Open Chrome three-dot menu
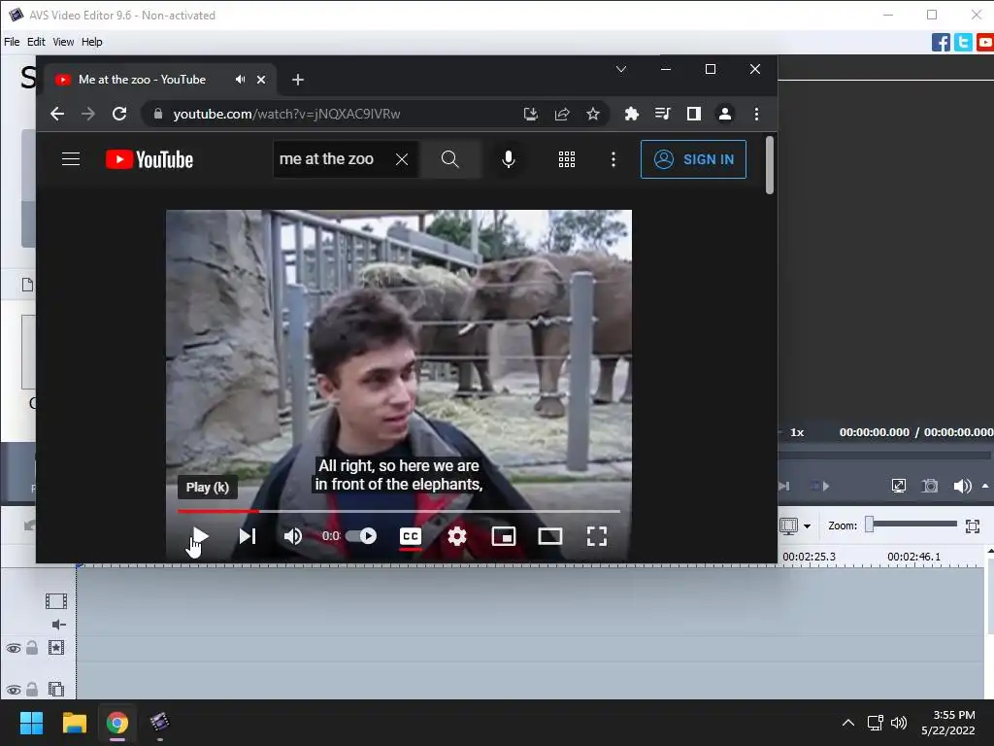 pyautogui.click(x=756, y=115)
